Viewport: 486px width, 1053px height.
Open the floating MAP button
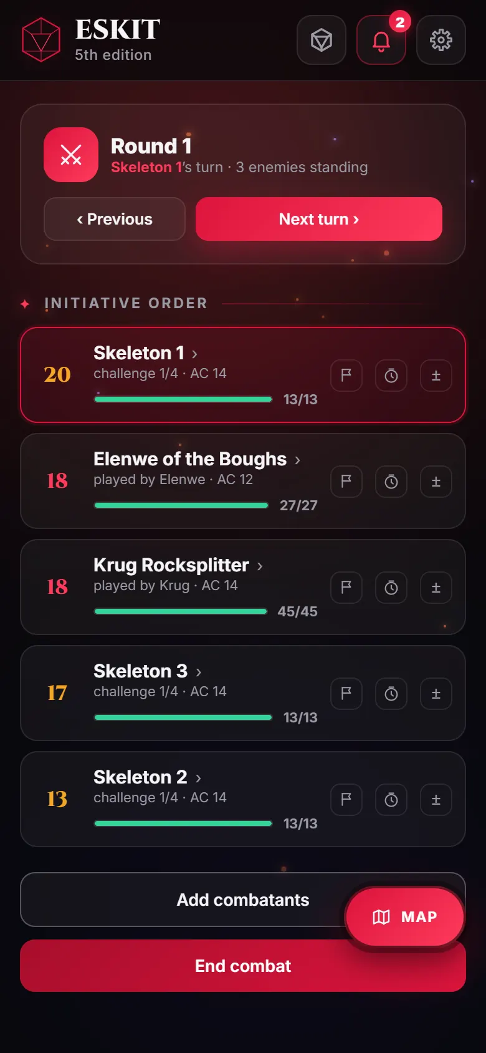pyautogui.click(x=405, y=917)
